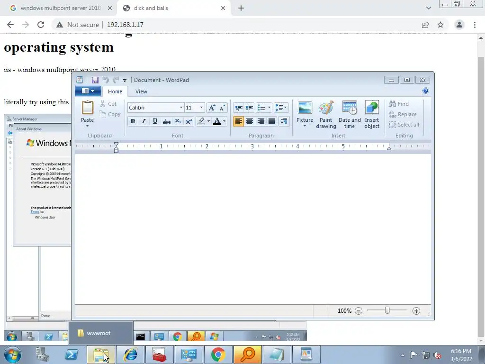Click Select all in Editing group
Screen dimensions: 485x364
click(404, 125)
